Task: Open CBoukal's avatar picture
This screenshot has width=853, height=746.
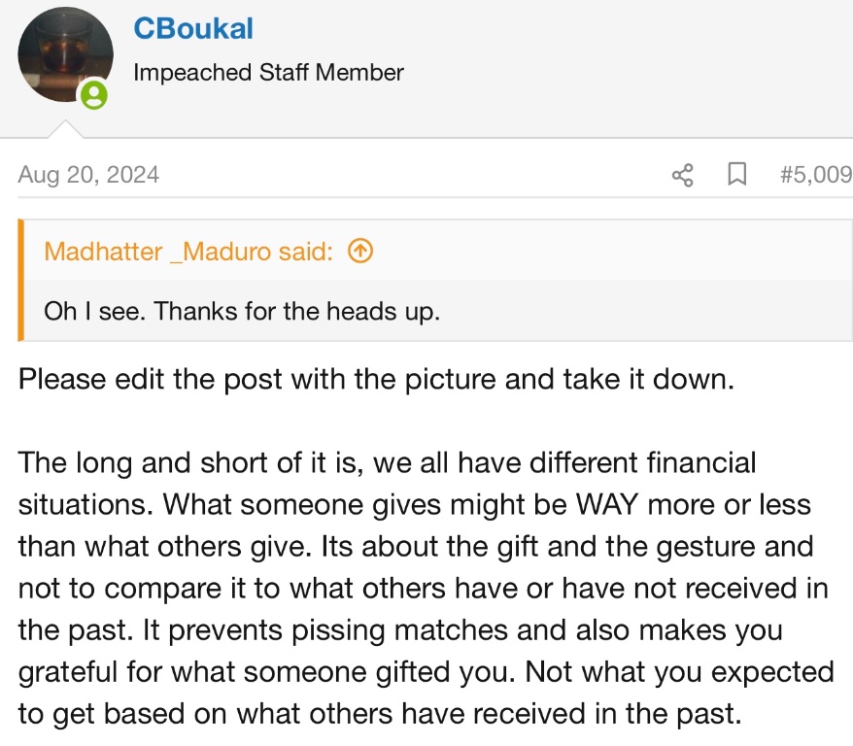Action: (x=65, y=54)
